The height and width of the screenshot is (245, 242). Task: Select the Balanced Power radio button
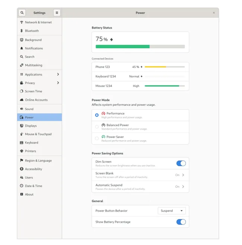97,127
